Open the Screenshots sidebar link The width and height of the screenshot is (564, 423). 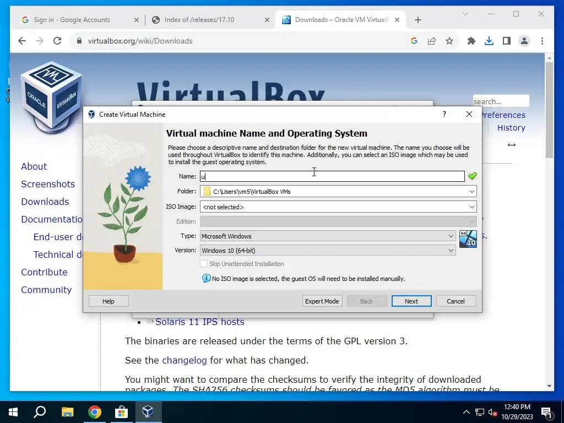pyautogui.click(x=48, y=184)
